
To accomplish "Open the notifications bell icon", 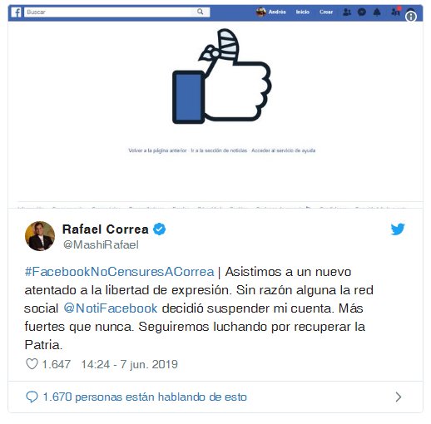I will (x=377, y=12).
